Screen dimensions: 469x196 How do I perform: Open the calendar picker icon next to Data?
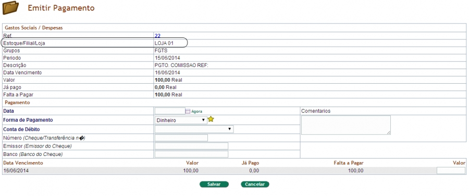pyautogui.click(x=188, y=111)
